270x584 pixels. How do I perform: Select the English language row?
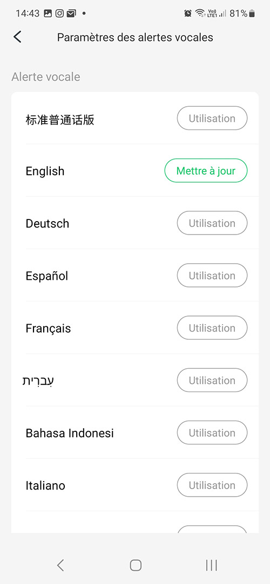click(x=135, y=170)
